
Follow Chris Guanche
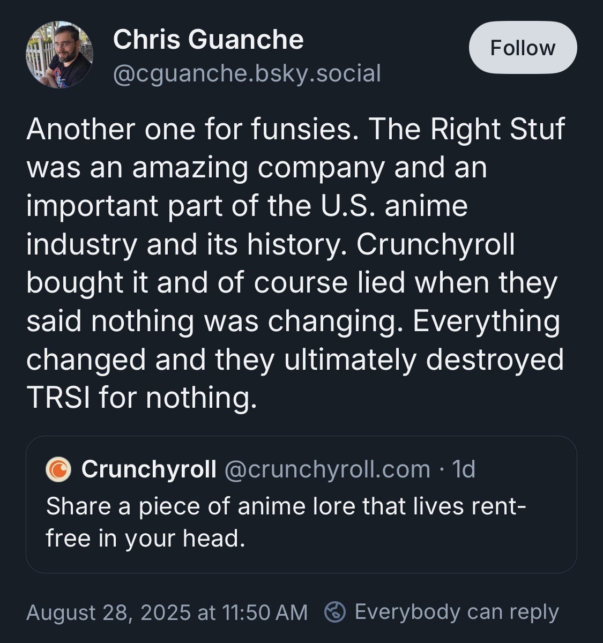[523, 48]
